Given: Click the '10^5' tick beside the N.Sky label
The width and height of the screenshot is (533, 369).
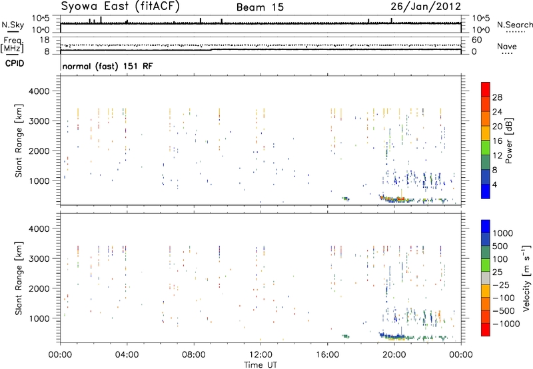Looking at the screenshot, I should click(x=41, y=19).
